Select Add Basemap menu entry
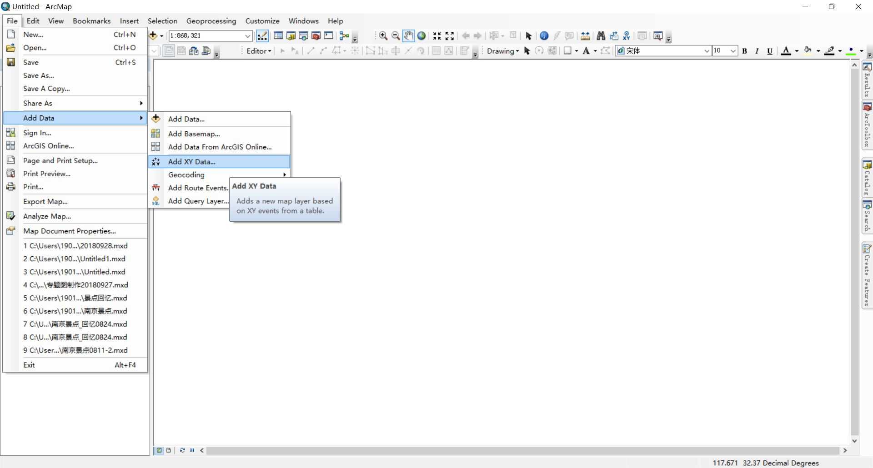Image resolution: width=873 pixels, height=468 pixels. click(x=219, y=134)
